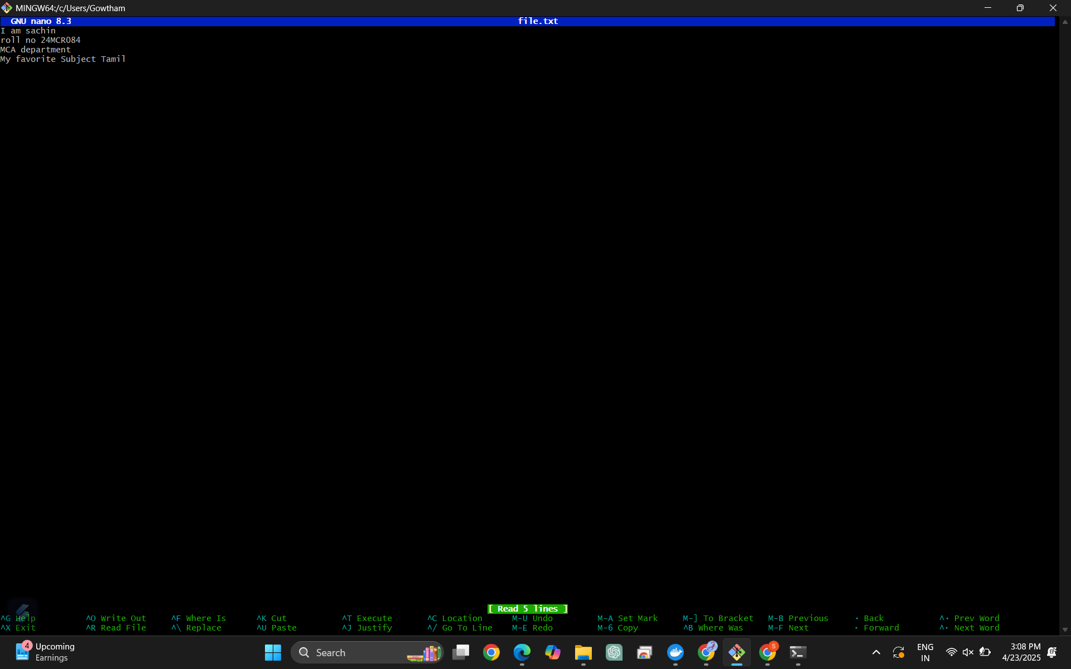Click the Git Bash title bar icon
Viewport: 1071px width, 669px height.
(x=7, y=8)
